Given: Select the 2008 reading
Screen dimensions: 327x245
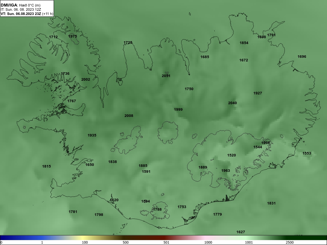Looking at the screenshot, I should click(x=129, y=116).
